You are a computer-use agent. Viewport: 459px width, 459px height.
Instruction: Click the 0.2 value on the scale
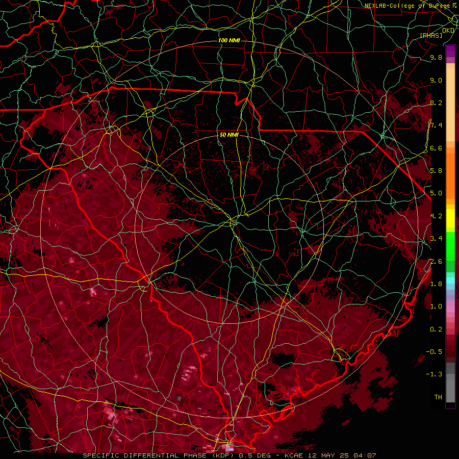[436, 329]
